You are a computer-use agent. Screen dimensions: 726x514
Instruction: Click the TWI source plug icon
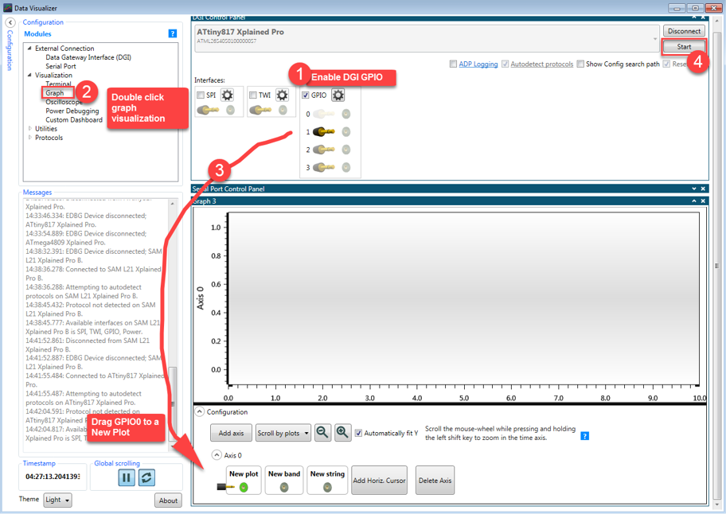point(260,110)
